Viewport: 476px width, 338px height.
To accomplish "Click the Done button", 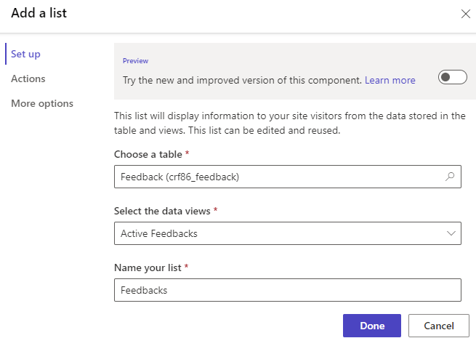I will (372, 326).
